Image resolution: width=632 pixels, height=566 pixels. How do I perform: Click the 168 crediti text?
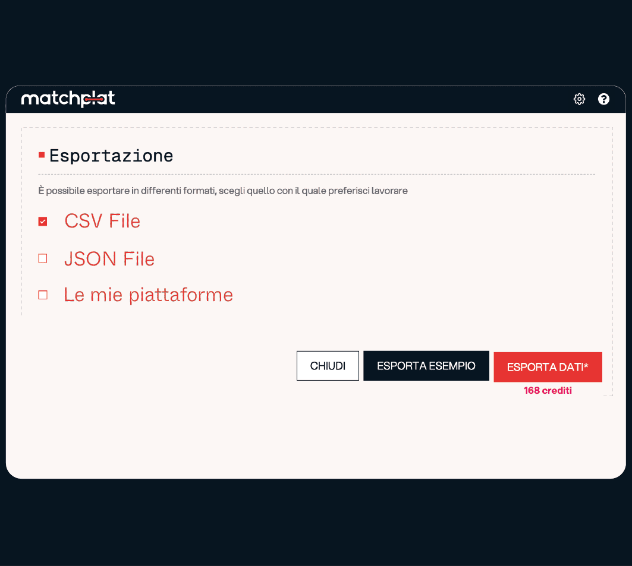548,391
